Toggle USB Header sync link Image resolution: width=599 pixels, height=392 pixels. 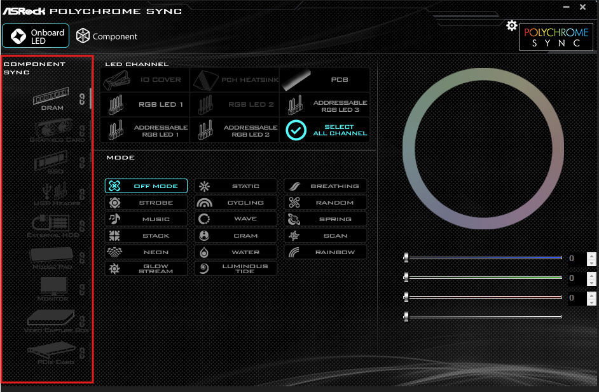click(82, 194)
